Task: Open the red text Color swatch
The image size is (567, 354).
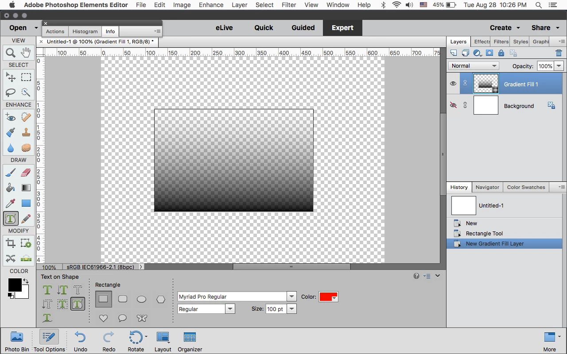Action: pyautogui.click(x=328, y=297)
